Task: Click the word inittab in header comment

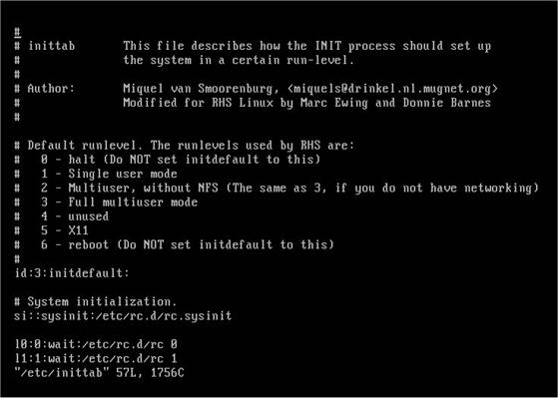Action: (52, 46)
